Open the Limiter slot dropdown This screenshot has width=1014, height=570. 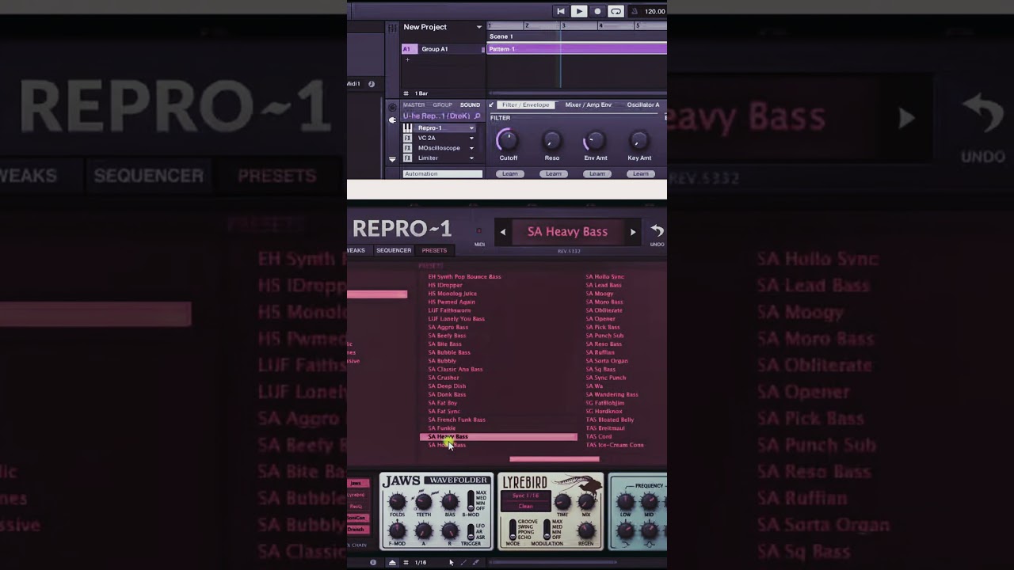(471, 158)
